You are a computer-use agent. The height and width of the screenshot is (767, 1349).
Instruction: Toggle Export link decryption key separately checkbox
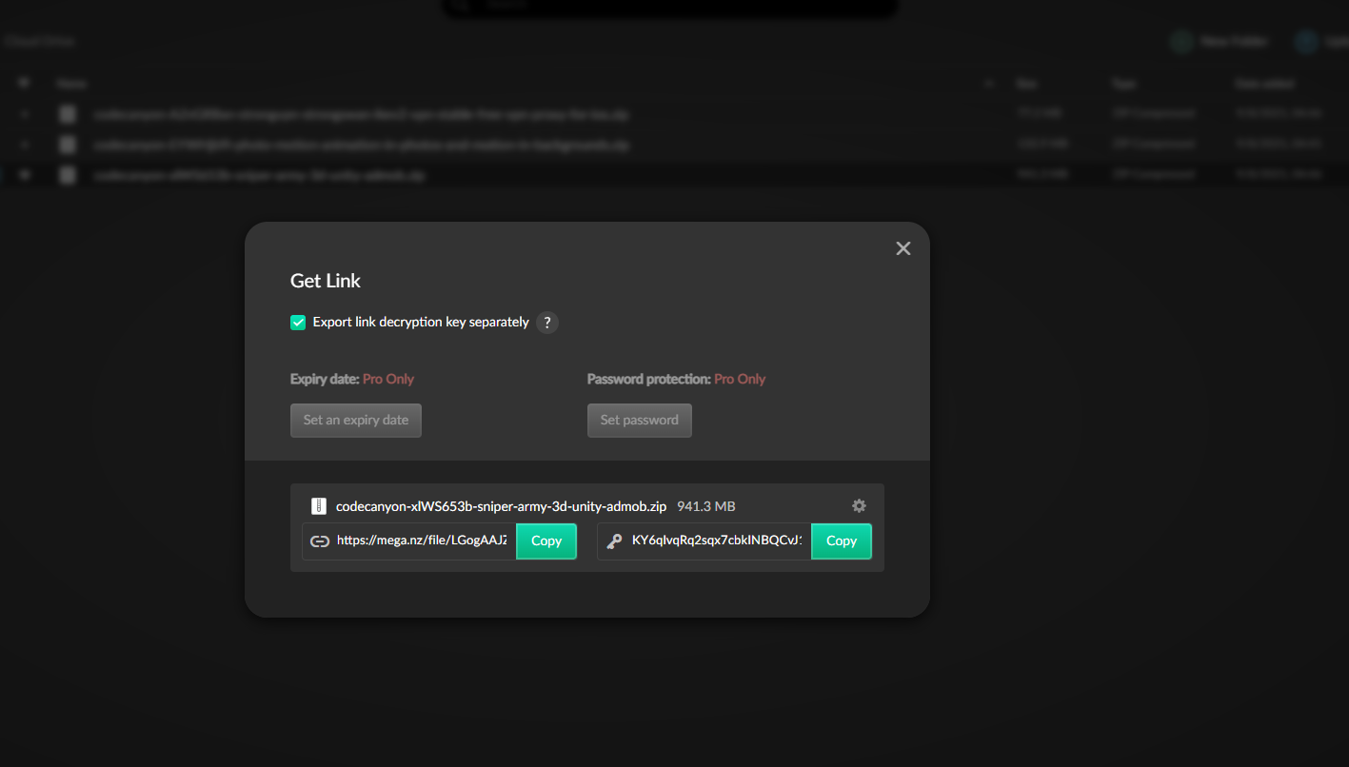(298, 323)
